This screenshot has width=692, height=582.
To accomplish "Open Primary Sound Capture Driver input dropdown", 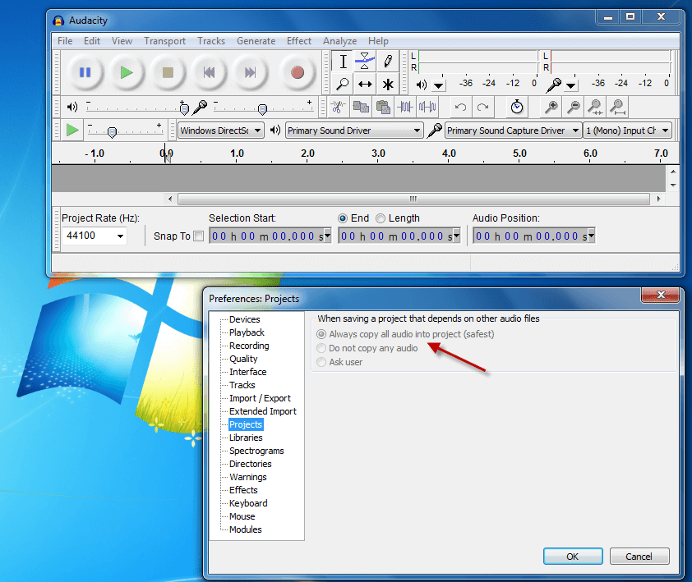I will click(x=513, y=131).
